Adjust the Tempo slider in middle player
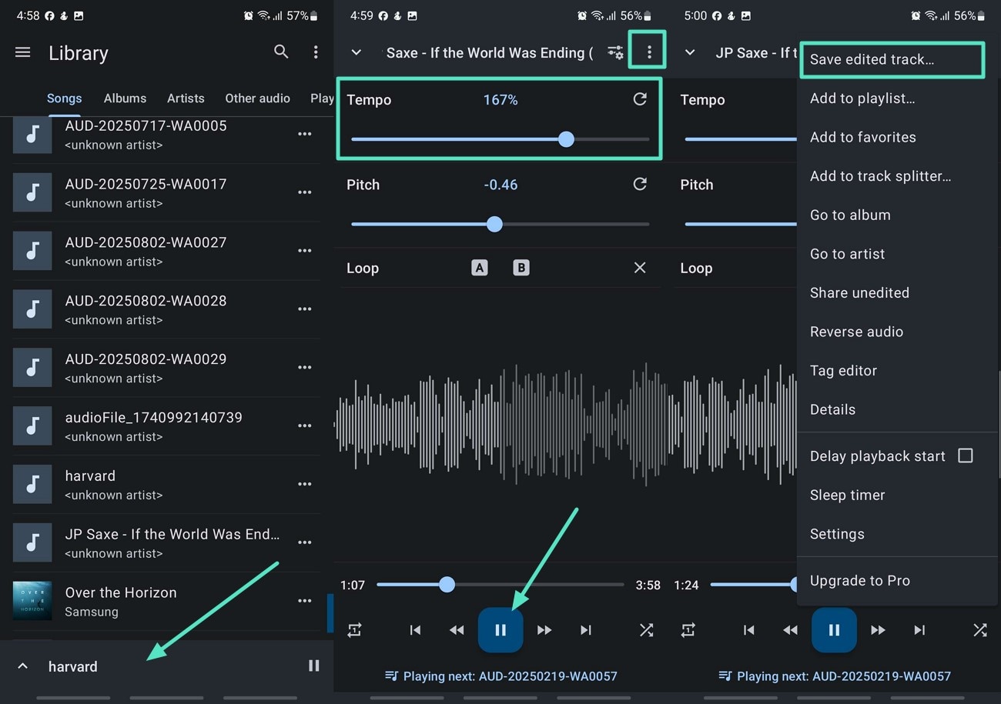This screenshot has width=1001, height=704. click(x=500, y=139)
